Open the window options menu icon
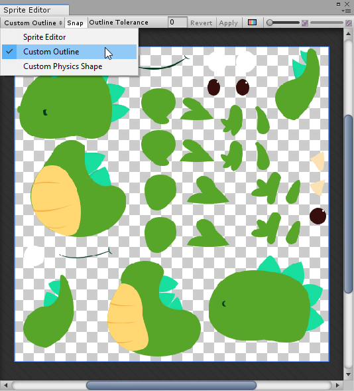The width and height of the screenshot is (354, 391). click(346, 11)
